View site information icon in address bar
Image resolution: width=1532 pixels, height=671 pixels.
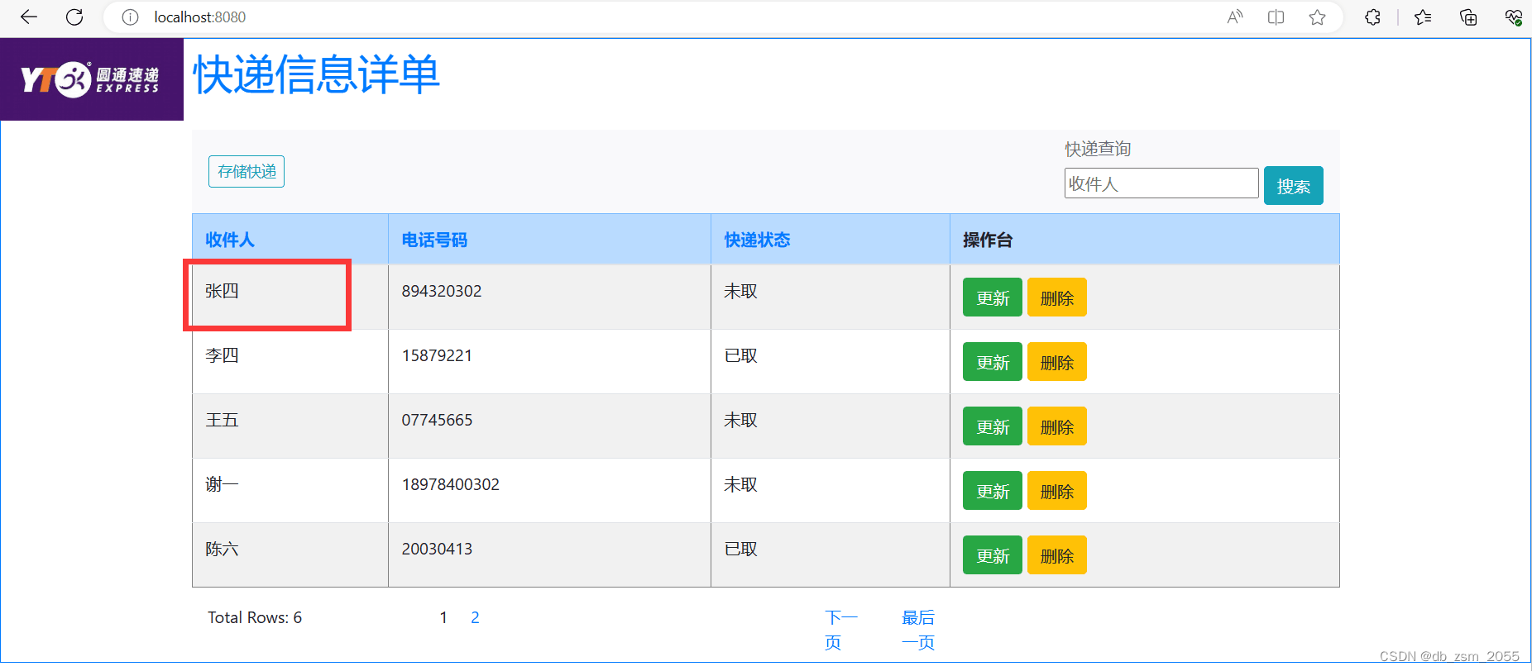(130, 17)
